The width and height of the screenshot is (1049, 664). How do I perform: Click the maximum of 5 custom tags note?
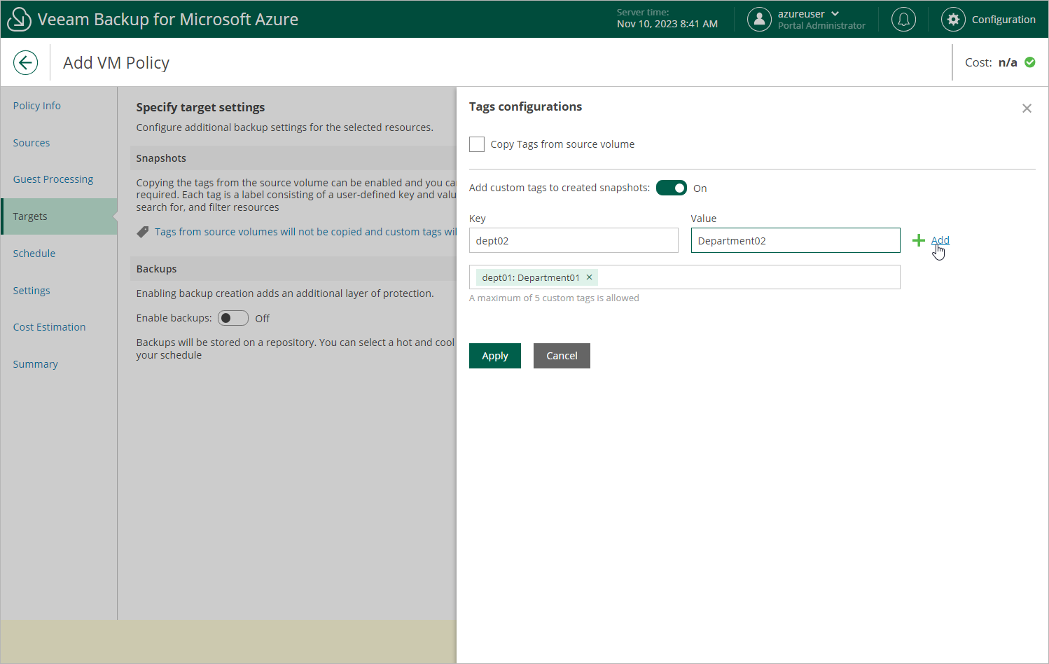(x=554, y=298)
